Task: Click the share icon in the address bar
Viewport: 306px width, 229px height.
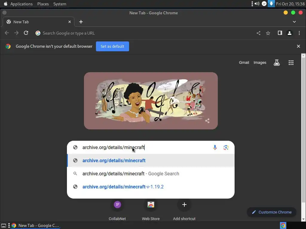Action: click(258, 33)
